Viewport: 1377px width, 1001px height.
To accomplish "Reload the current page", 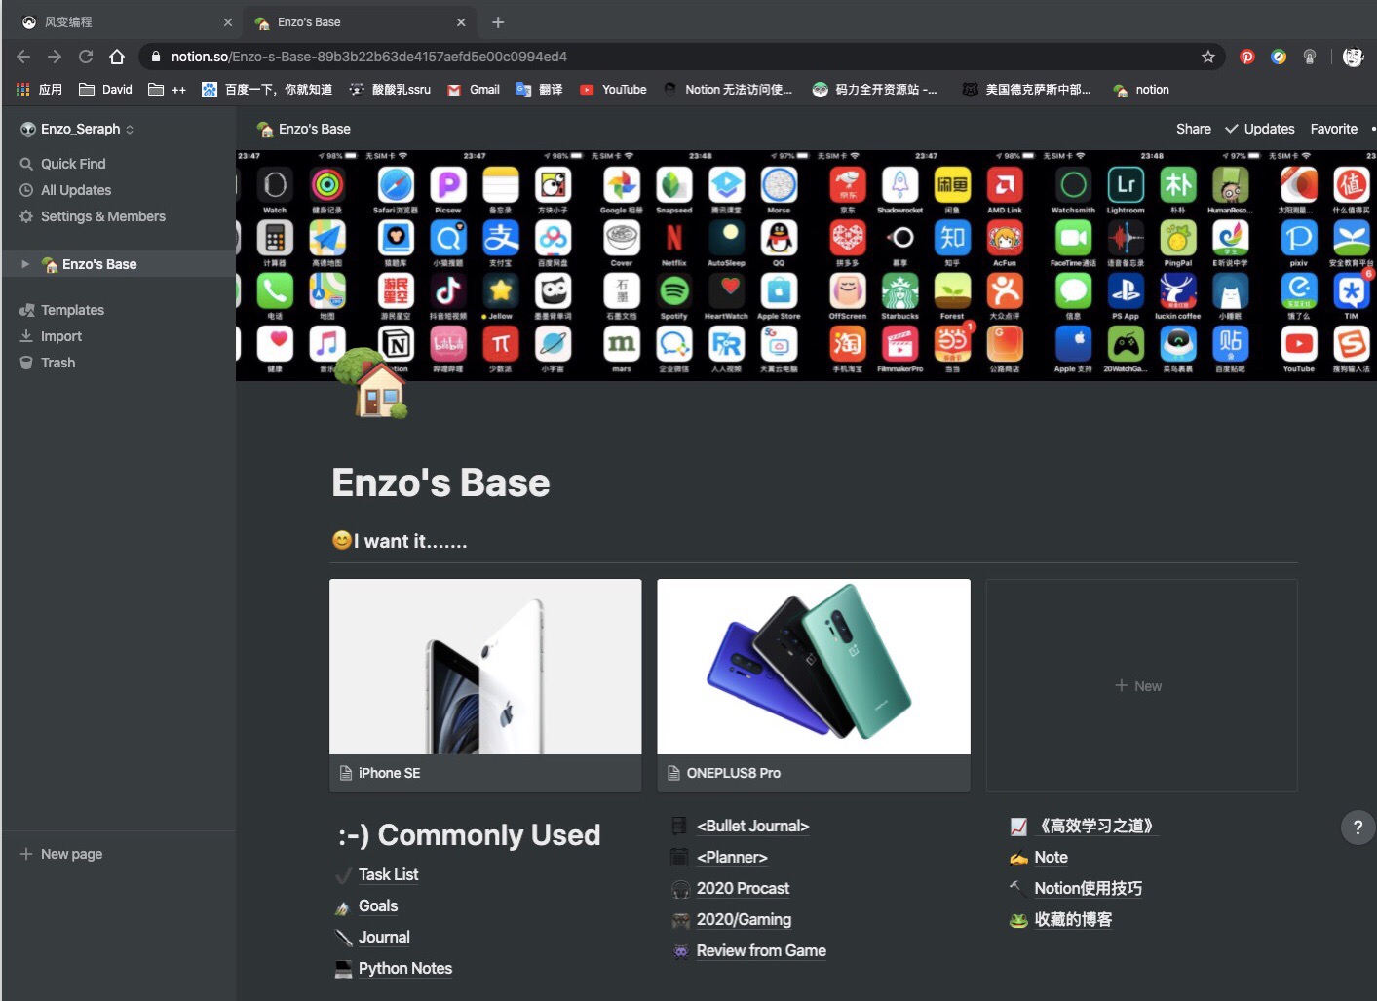I will [86, 57].
